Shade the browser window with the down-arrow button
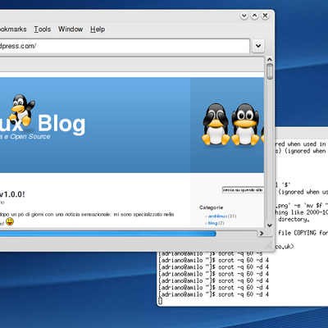Image resolution: width=328 pixels, height=328 pixels. coord(244,16)
